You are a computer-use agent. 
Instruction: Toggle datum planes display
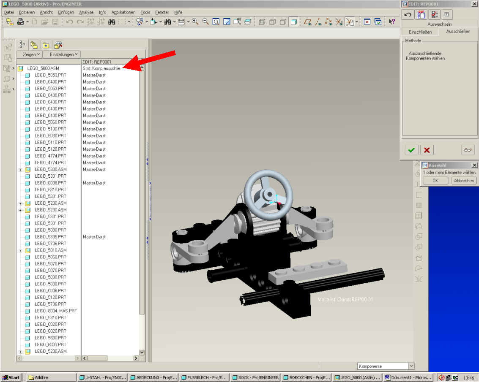click(x=308, y=22)
